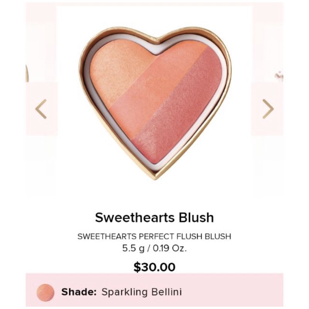
Task: Click the bold Shade: label
Action: 79,292
